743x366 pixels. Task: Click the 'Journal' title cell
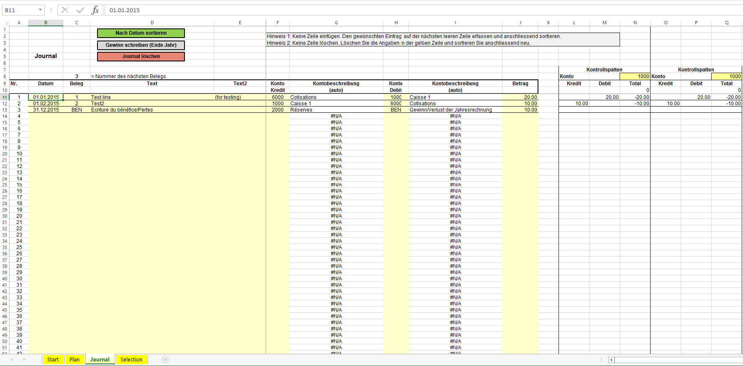[46, 56]
